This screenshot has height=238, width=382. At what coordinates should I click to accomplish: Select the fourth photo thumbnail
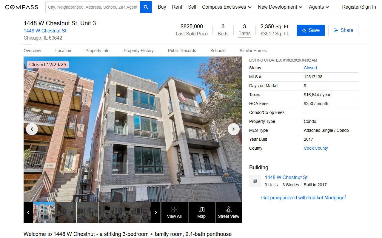109,212
